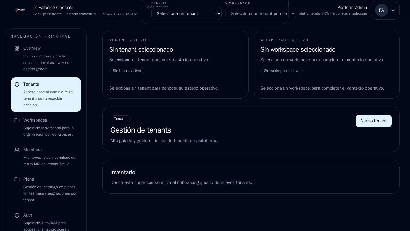Navigate to the Plans section
The height and width of the screenshot is (231, 410).
(46, 190)
